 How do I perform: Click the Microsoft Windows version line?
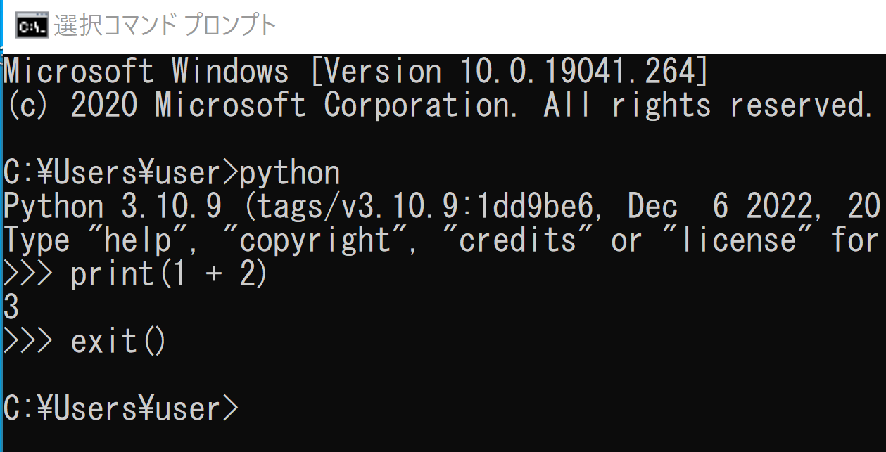click(355, 72)
